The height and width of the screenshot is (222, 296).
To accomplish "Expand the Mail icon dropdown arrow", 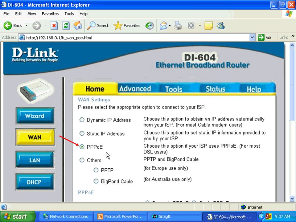I will [x=170, y=26].
